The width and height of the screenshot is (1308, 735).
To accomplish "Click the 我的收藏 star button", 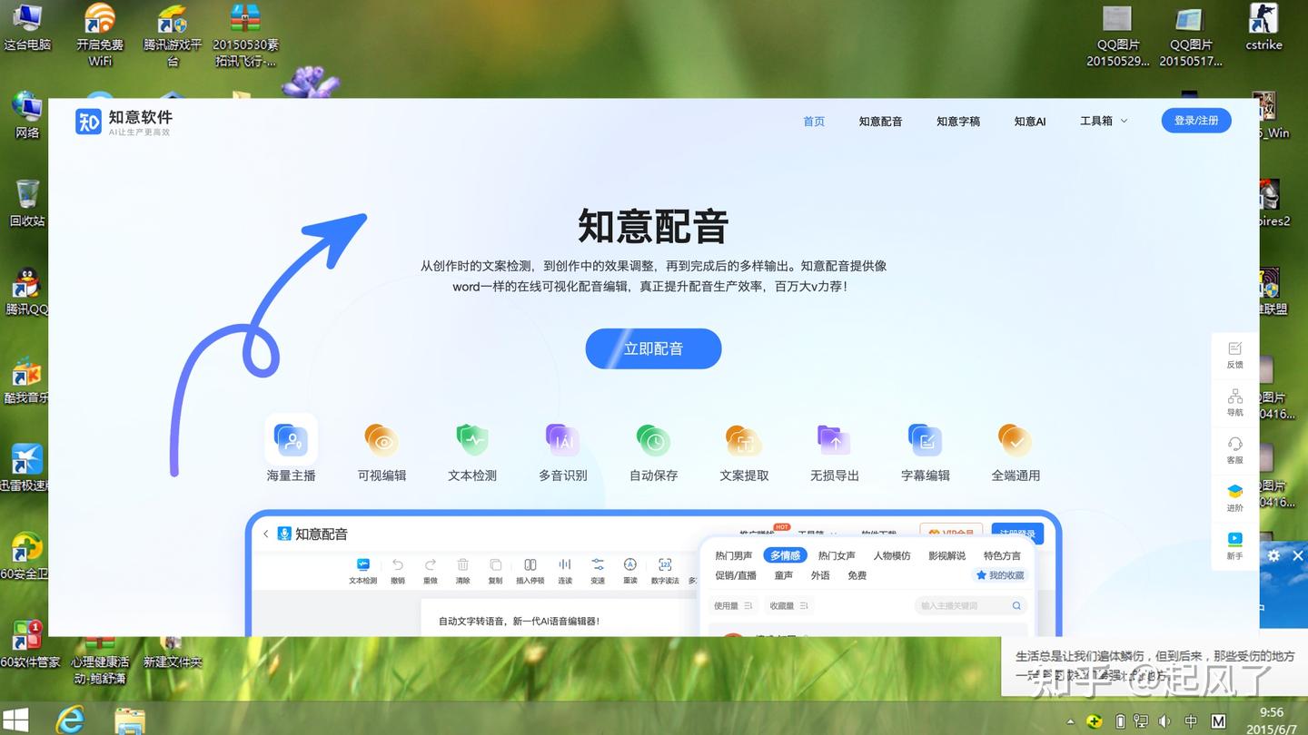I will (1000, 575).
